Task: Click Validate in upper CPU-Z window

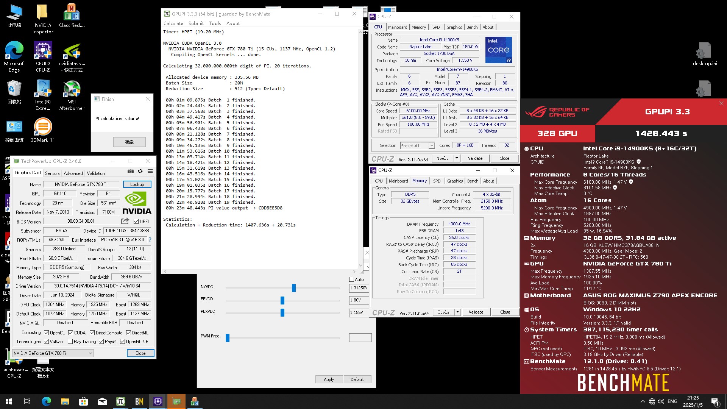Action: (475, 158)
